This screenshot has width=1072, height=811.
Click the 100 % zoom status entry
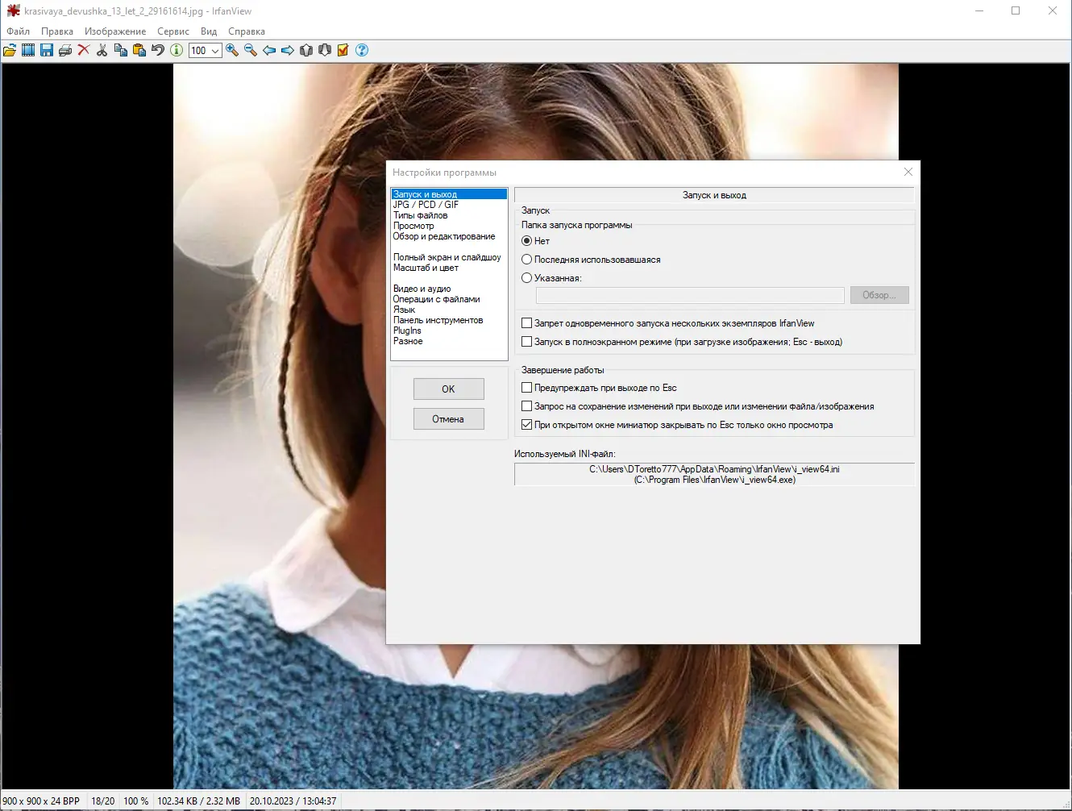coord(136,801)
